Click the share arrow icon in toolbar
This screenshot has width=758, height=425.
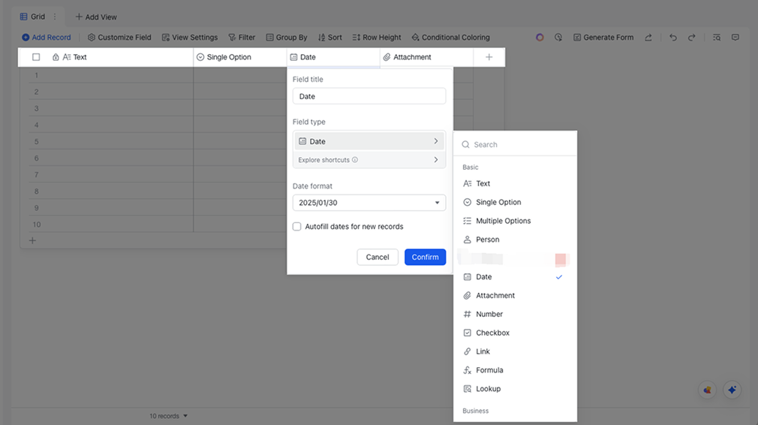[x=648, y=38]
